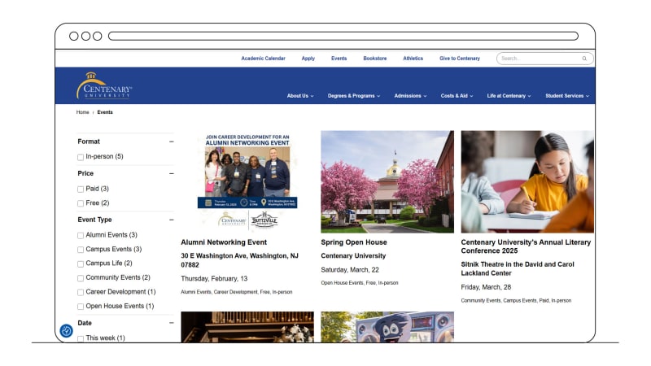Viewport: 651px width, 366px height.
Task: Click the Apply link in top bar
Action: (308, 59)
